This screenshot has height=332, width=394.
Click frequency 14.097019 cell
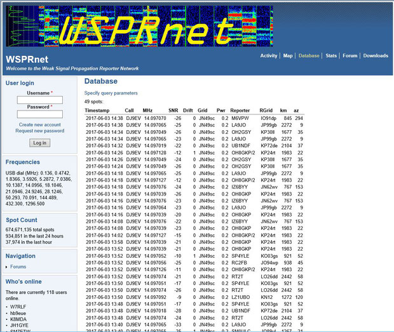coord(155,145)
